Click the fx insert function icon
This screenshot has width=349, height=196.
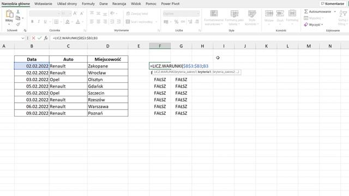click(46, 38)
